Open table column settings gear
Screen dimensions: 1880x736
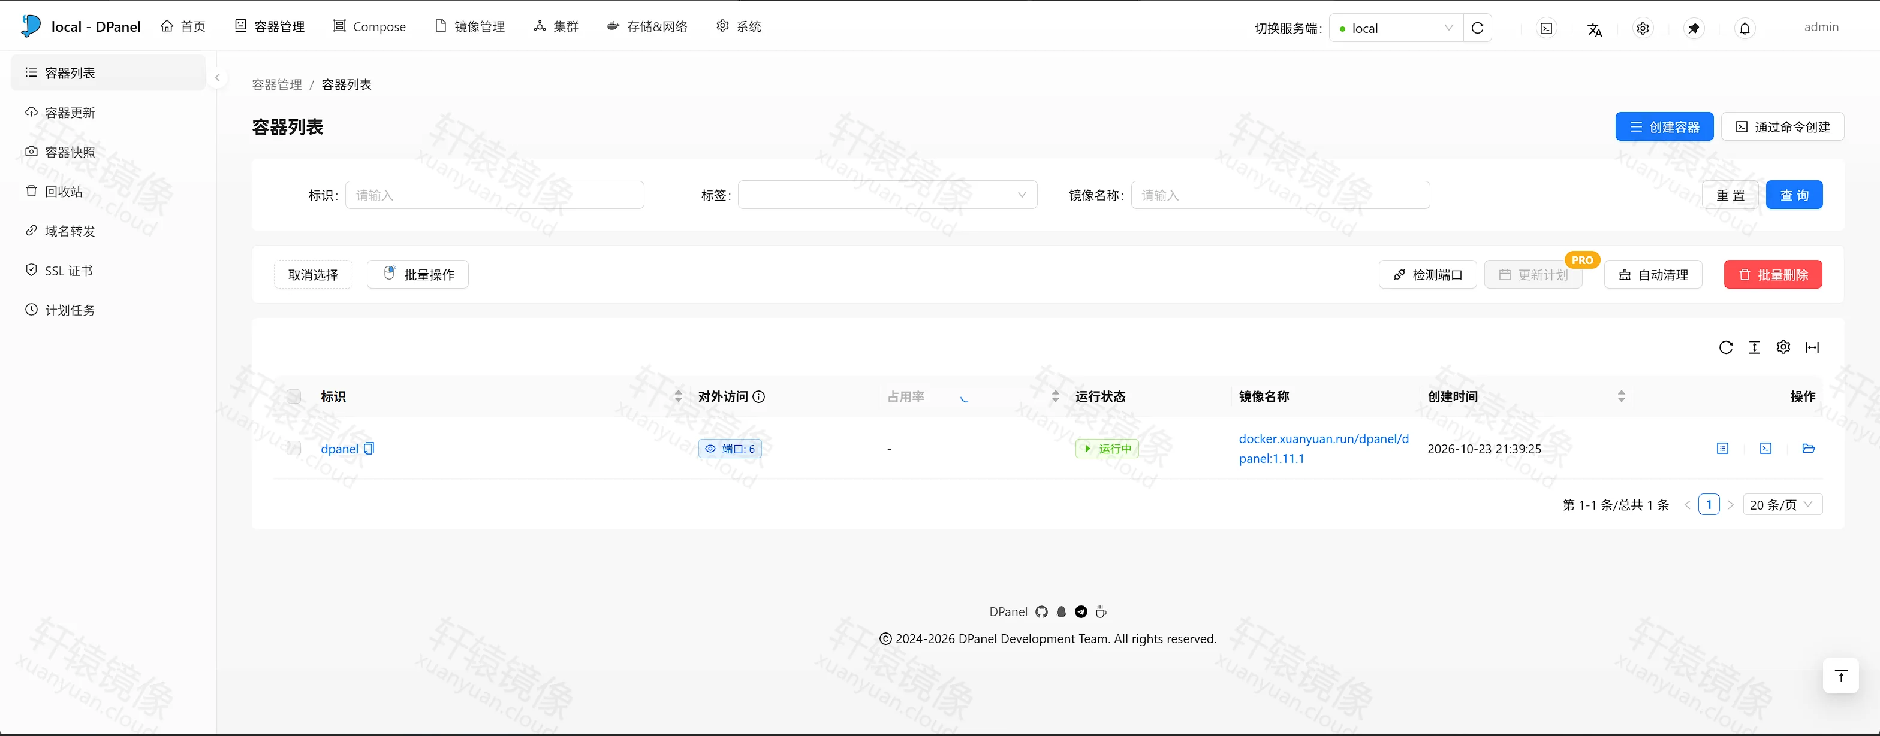(1783, 347)
